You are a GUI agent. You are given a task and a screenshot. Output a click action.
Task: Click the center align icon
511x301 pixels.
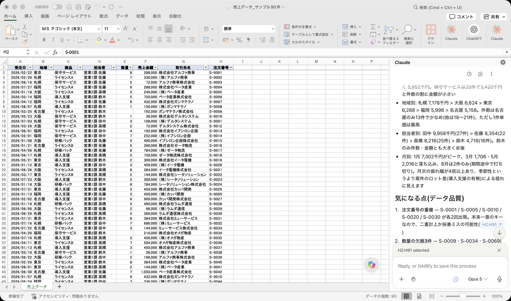[x=160, y=40]
